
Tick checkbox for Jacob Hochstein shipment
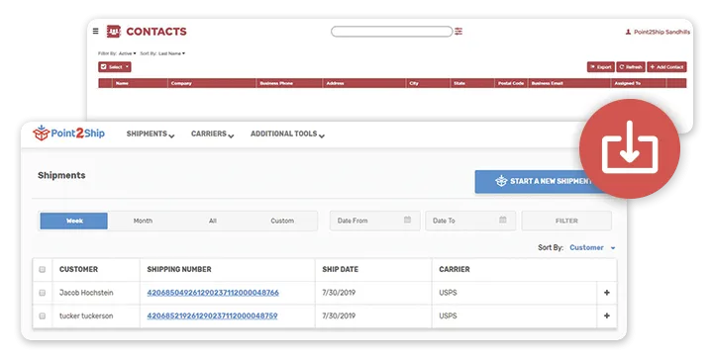point(43,293)
